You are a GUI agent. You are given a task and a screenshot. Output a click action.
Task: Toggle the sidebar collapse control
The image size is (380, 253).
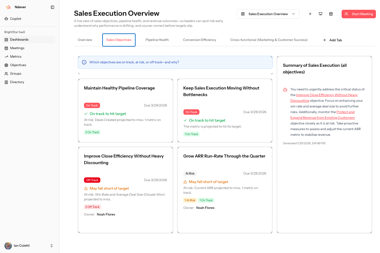[x=52, y=7]
